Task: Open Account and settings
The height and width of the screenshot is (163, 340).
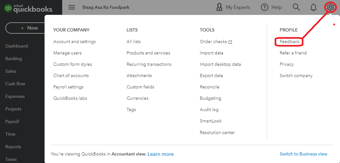Action: click(74, 41)
